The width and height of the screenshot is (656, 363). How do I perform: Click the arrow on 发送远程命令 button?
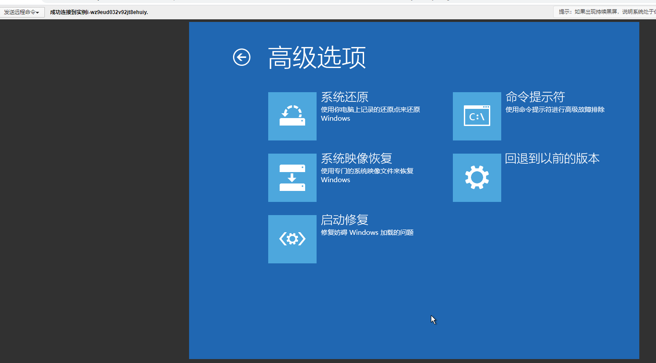click(38, 13)
